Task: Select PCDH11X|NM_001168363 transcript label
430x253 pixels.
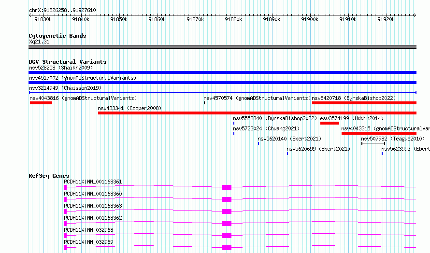Action: [93, 206]
